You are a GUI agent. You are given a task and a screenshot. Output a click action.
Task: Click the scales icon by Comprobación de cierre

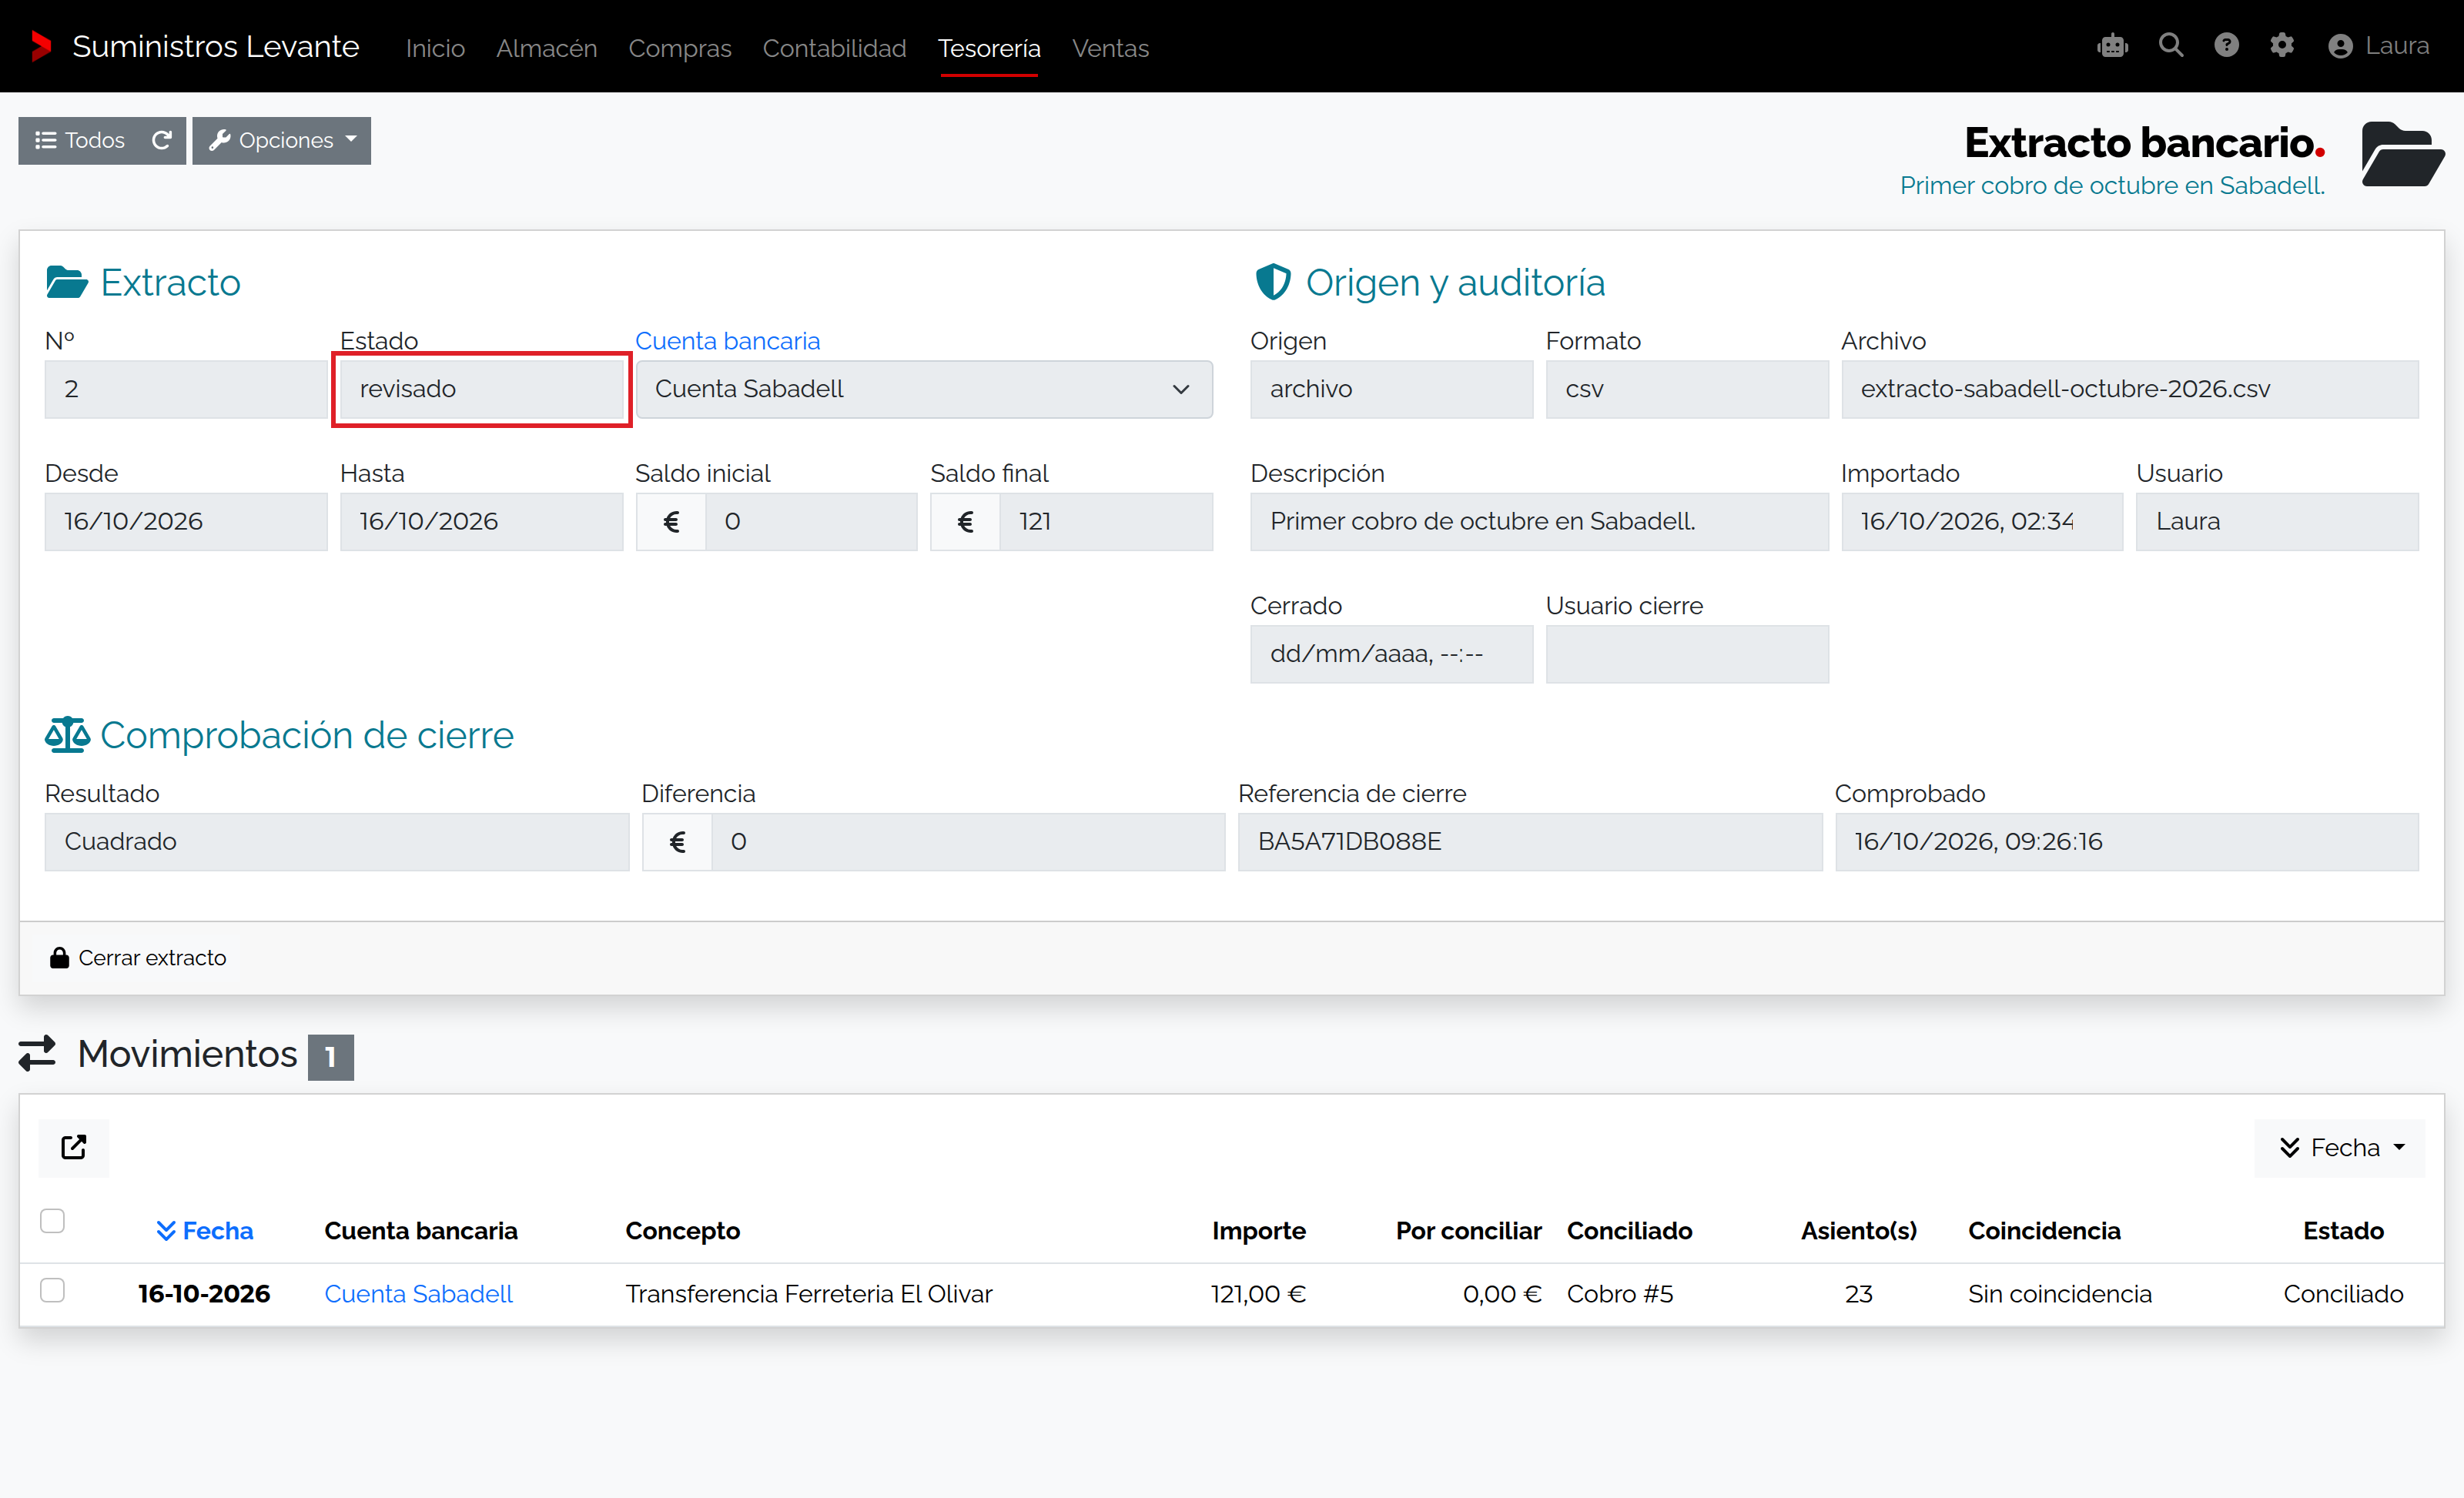(67, 735)
